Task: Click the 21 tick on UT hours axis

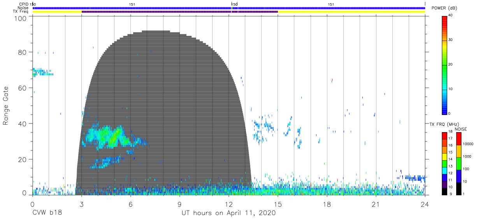Action: [376, 204]
